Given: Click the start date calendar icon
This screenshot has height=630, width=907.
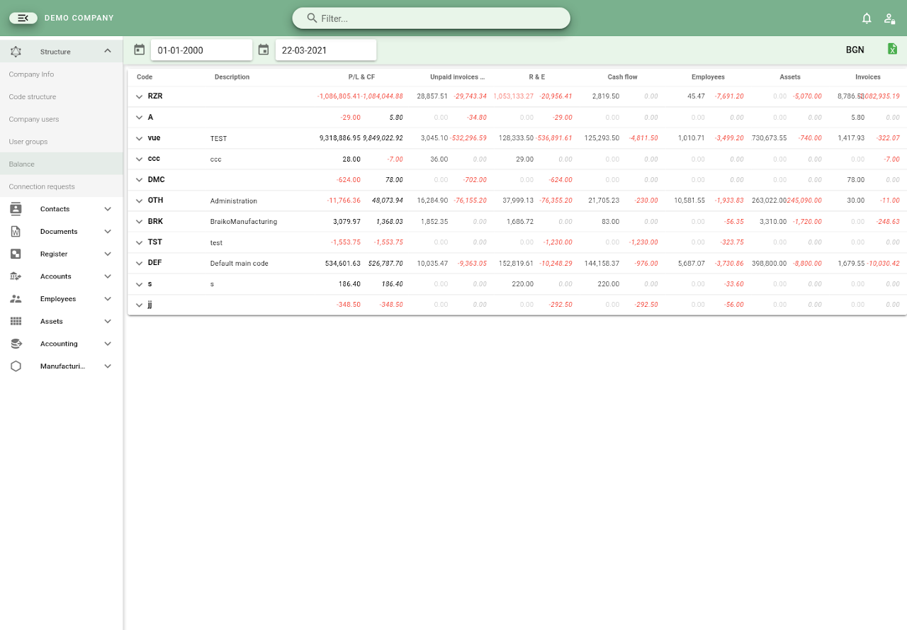Looking at the screenshot, I should pyautogui.click(x=139, y=50).
